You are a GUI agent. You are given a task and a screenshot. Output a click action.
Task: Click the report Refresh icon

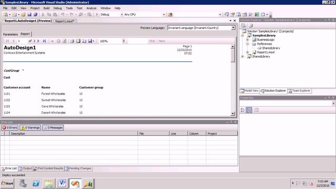point(65,41)
